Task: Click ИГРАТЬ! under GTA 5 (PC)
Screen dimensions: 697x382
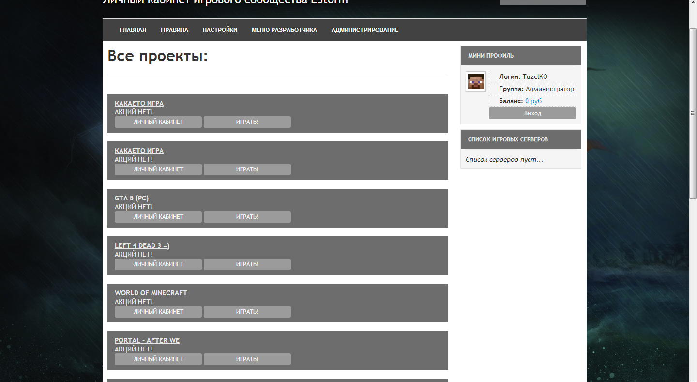Action: 247,217
